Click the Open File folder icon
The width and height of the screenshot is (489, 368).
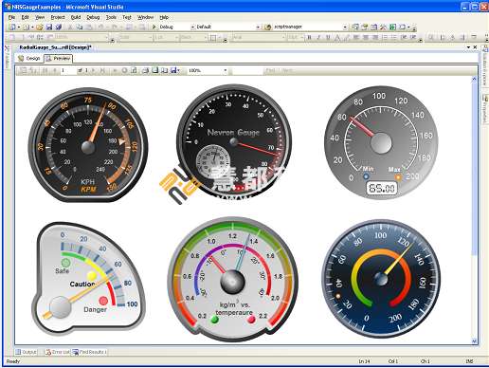tap(39, 28)
